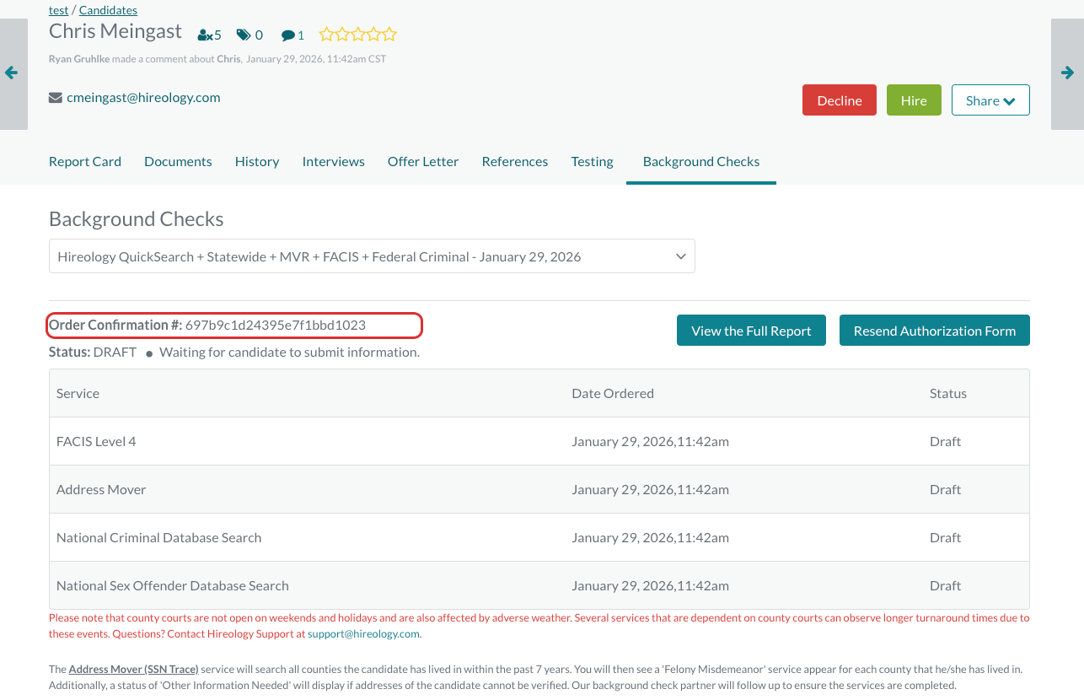Click the followers icon showing 5

tap(209, 35)
